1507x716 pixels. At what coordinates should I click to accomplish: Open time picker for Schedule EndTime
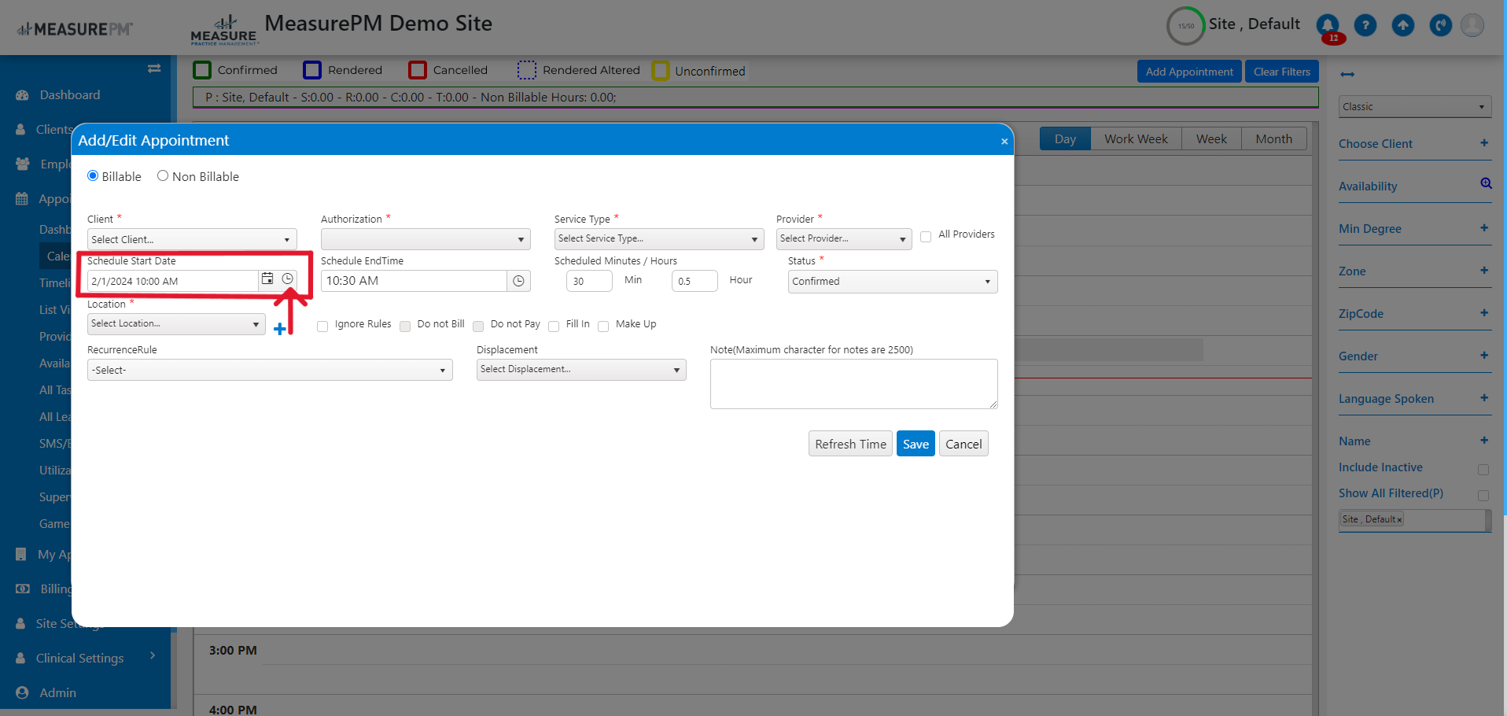(x=519, y=281)
